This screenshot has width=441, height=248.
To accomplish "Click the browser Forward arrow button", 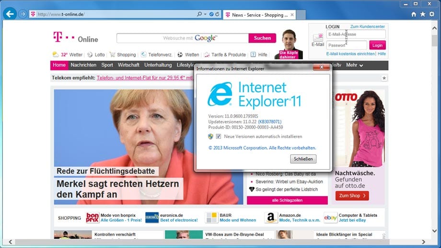I will [x=23, y=14].
